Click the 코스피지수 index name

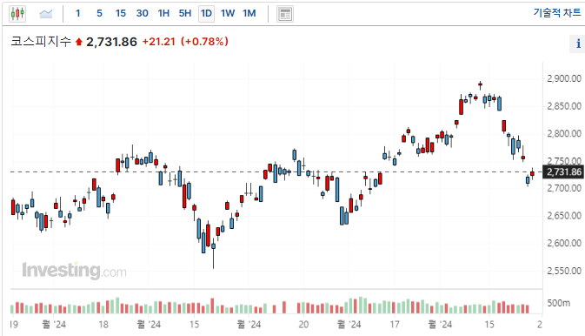coord(41,41)
